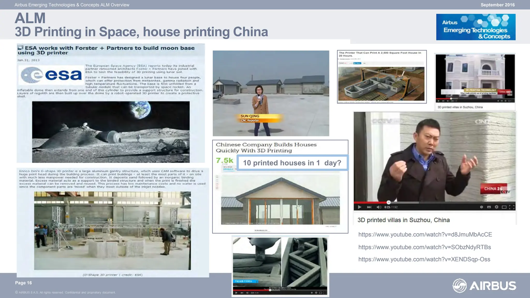The image size is (530, 298).
Task: Click progress scrubber in small top-right villa video
Action: click(451, 99)
